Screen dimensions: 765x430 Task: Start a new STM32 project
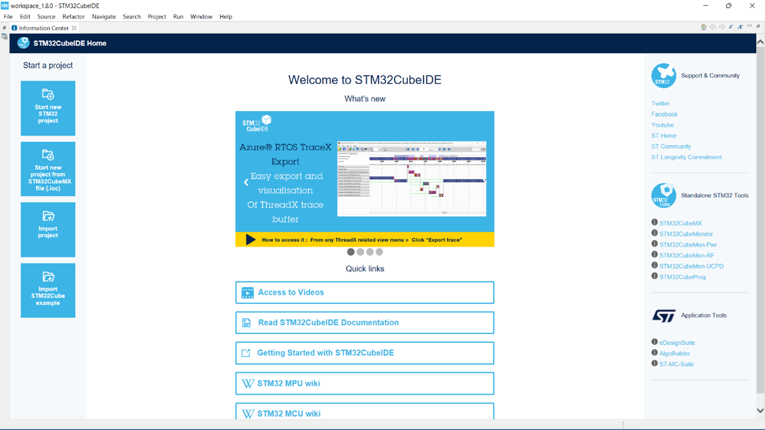coord(48,108)
